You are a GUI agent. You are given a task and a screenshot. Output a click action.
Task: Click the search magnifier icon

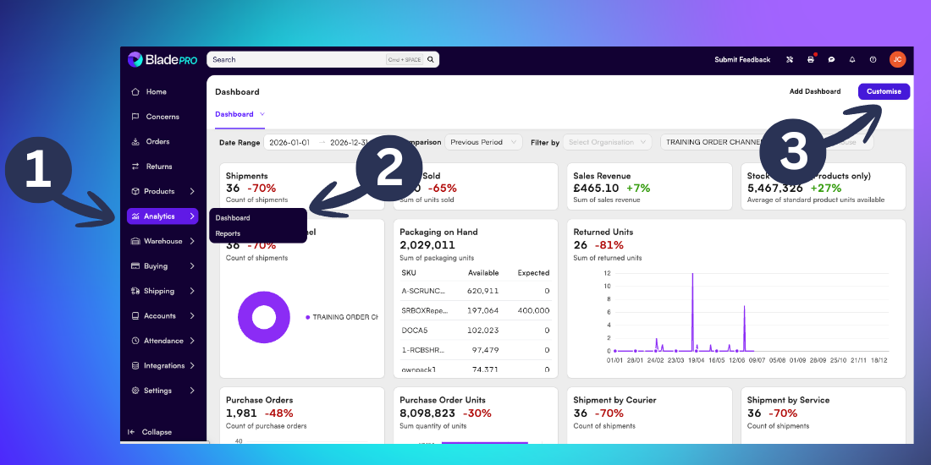click(x=431, y=59)
